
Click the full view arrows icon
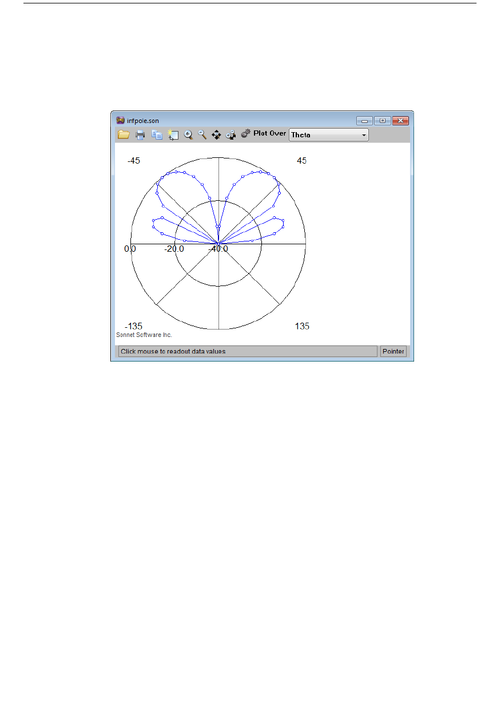pyautogui.click(x=216, y=135)
